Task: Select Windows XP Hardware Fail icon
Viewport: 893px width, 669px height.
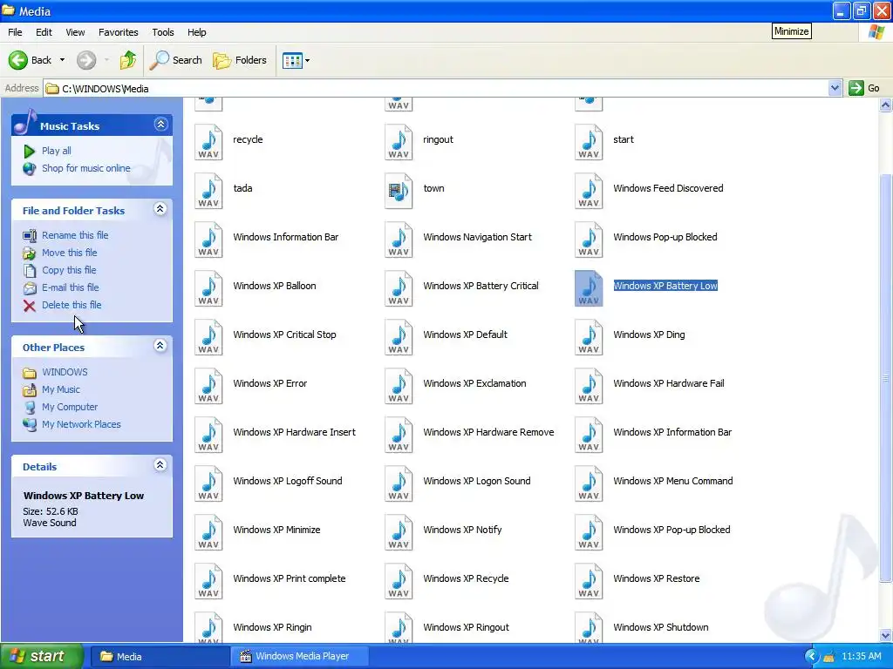Action: point(589,386)
